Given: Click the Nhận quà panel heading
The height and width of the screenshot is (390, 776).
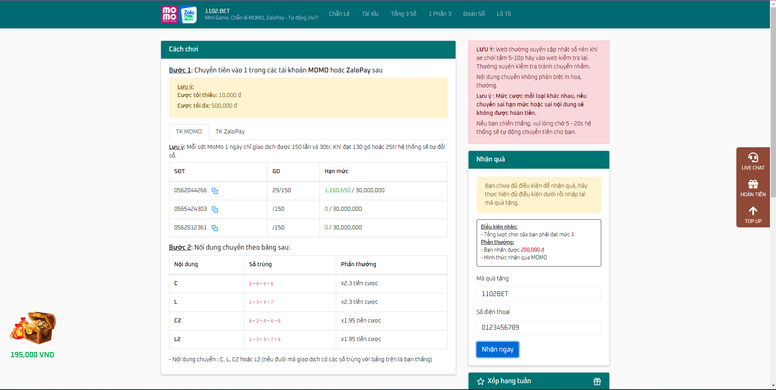Looking at the screenshot, I should (490, 159).
